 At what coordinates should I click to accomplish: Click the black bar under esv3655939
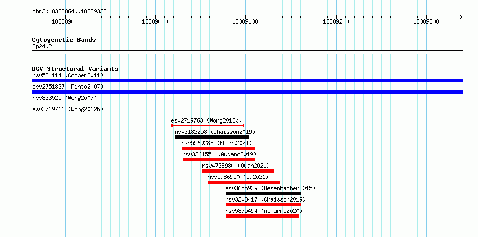point(263,193)
